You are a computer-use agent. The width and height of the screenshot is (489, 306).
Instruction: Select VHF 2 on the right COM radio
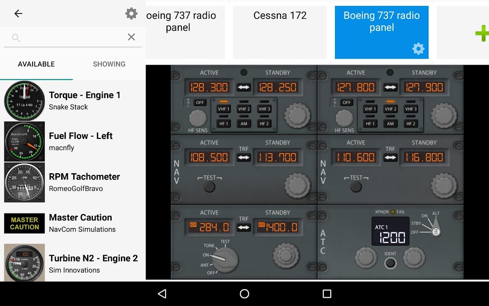[x=390, y=109]
